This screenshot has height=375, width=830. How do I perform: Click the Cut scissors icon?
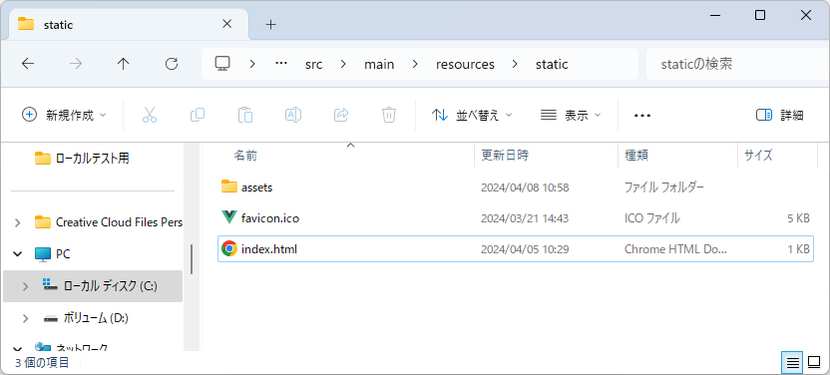150,115
